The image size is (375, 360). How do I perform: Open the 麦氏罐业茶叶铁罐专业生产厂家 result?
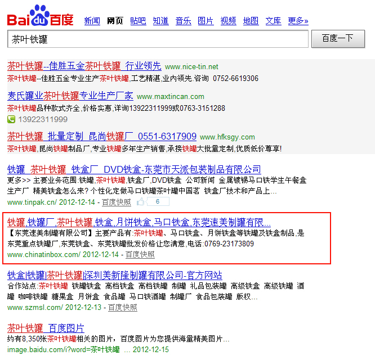tap(70, 96)
